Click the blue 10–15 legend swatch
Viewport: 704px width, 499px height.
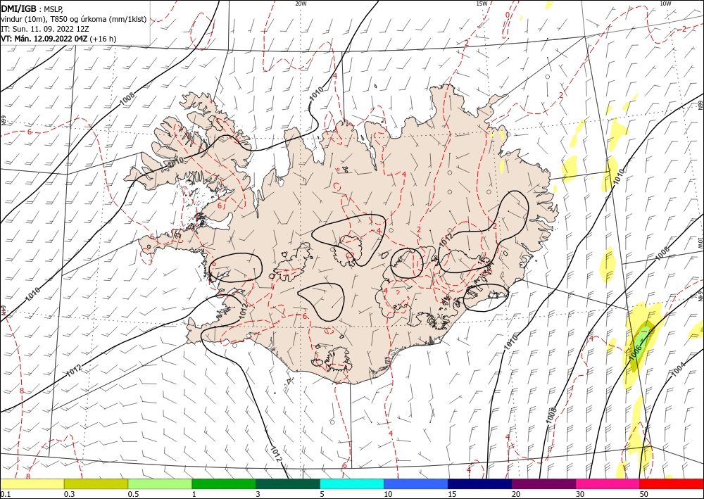(x=416, y=484)
